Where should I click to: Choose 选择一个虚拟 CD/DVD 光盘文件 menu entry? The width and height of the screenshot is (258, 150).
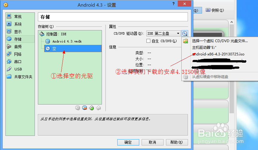point(220,41)
